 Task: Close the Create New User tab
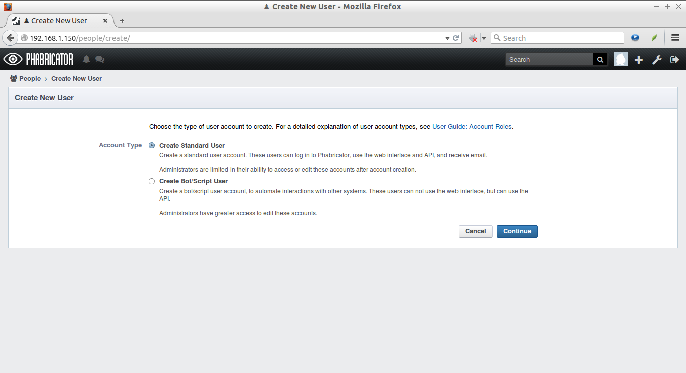(105, 21)
